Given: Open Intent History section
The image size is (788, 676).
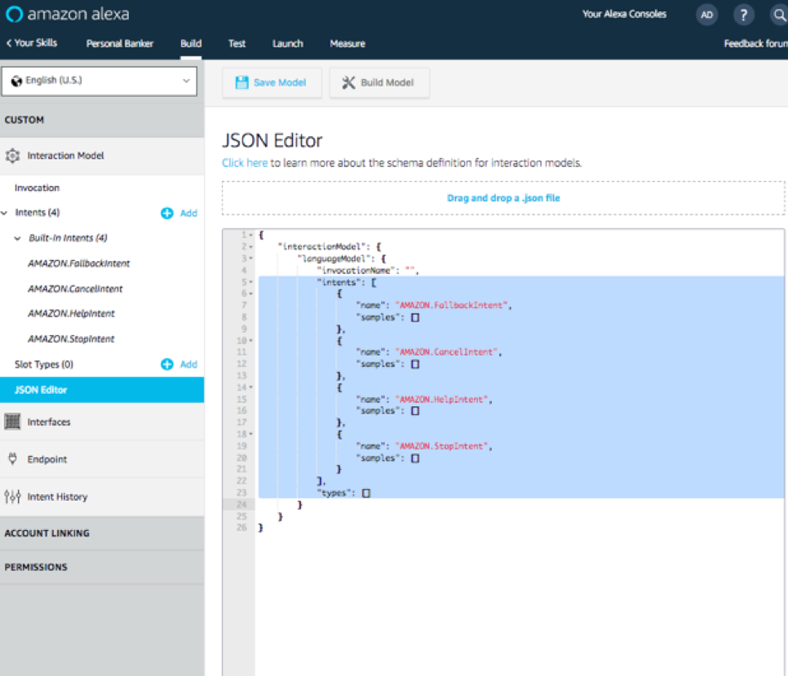Looking at the screenshot, I should pos(102,497).
